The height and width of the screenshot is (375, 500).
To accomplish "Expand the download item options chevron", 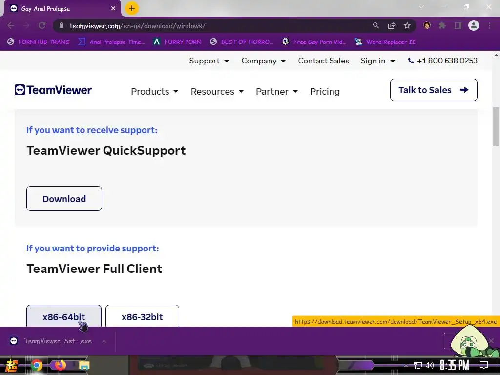I will click(104, 341).
